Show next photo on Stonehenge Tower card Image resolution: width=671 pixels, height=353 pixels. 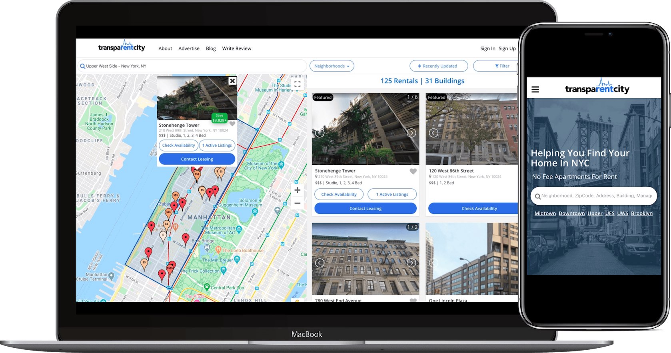(x=411, y=133)
